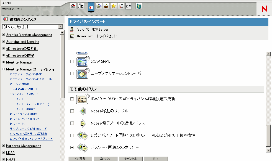Click the Configure toolbar icon
Viewport: 272px width, 161px height.
tap(106, 6)
